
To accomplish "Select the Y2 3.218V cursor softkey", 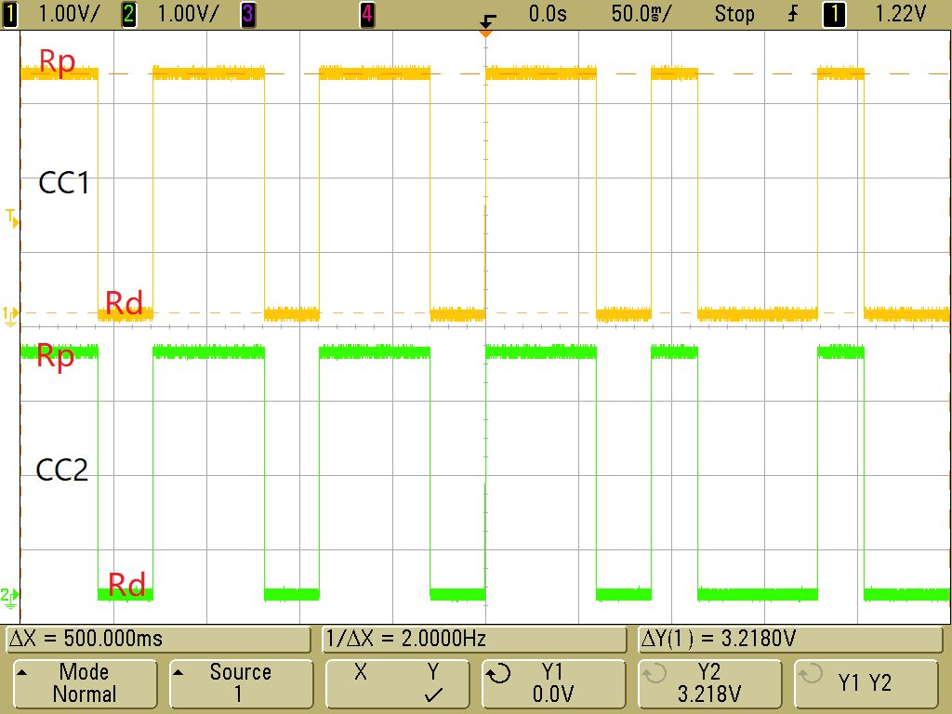I will 709,683.
